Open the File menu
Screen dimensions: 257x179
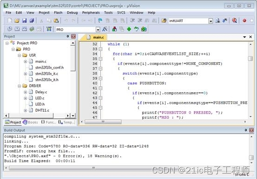coord(8,13)
